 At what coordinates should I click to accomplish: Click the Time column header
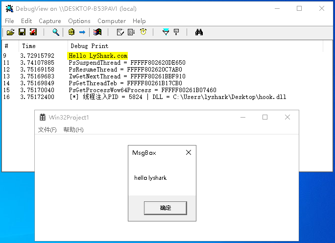pos(44,46)
